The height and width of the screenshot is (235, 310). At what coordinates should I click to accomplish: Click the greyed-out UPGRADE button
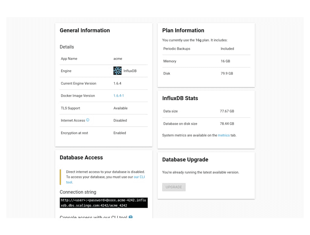click(174, 187)
